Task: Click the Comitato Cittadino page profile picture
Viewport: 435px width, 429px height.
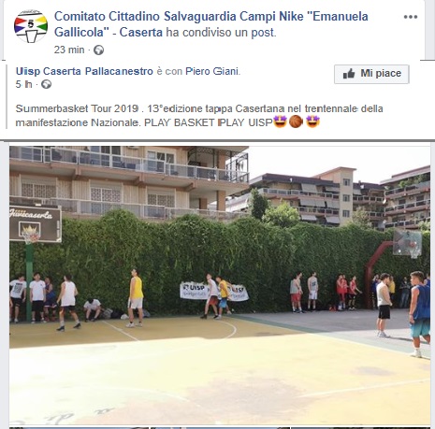Action: click(x=31, y=26)
